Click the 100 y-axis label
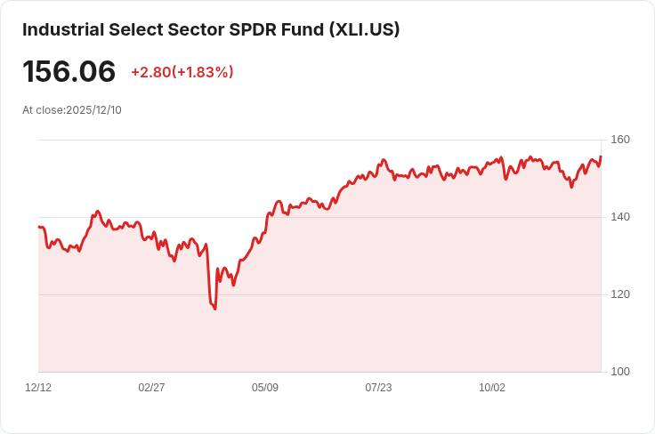The height and width of the screenshot is (434, 655). point(620,372)
